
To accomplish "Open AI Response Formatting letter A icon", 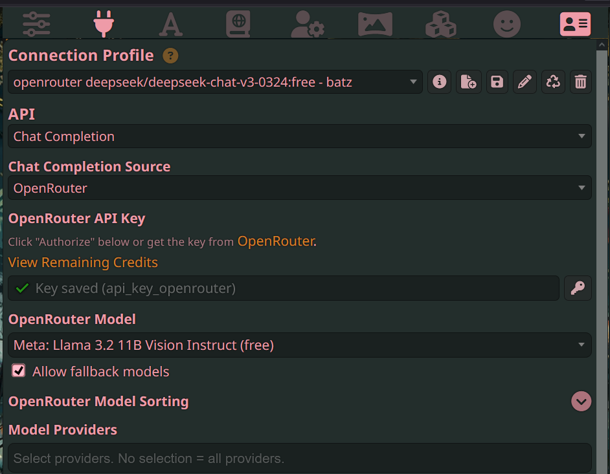I will (x=171, y=24).
